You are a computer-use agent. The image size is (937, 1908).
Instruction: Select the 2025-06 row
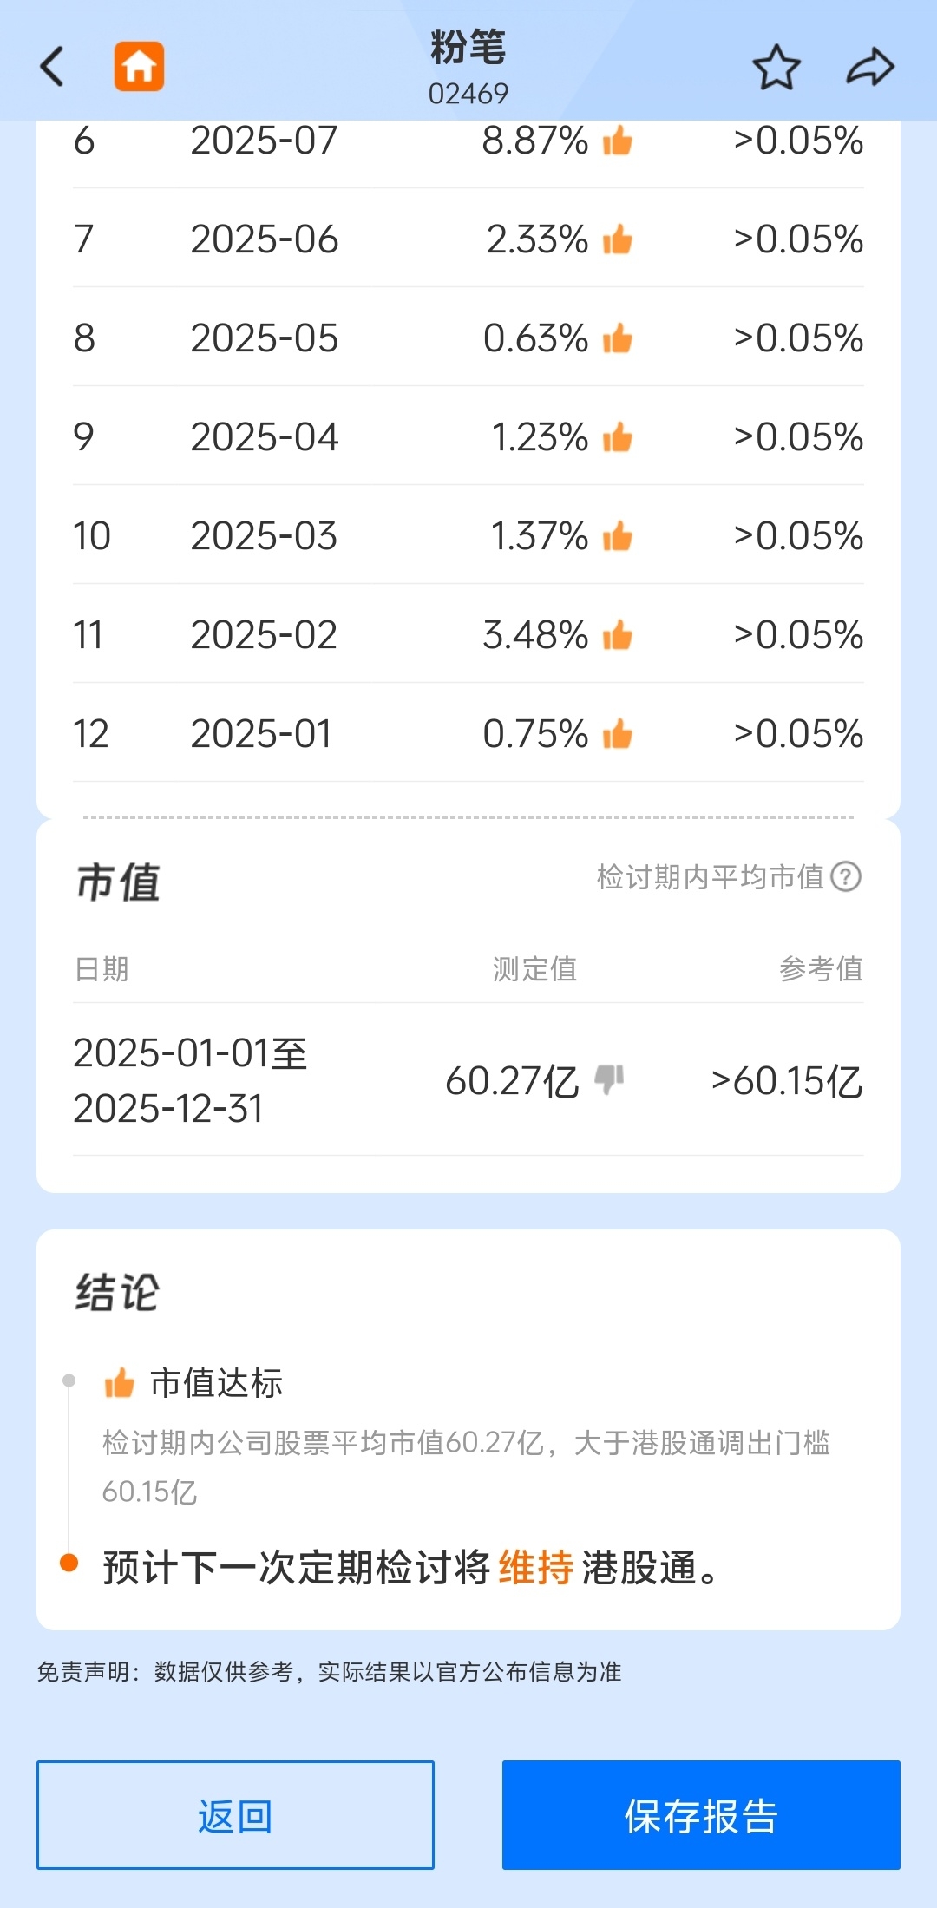[468, 239]
